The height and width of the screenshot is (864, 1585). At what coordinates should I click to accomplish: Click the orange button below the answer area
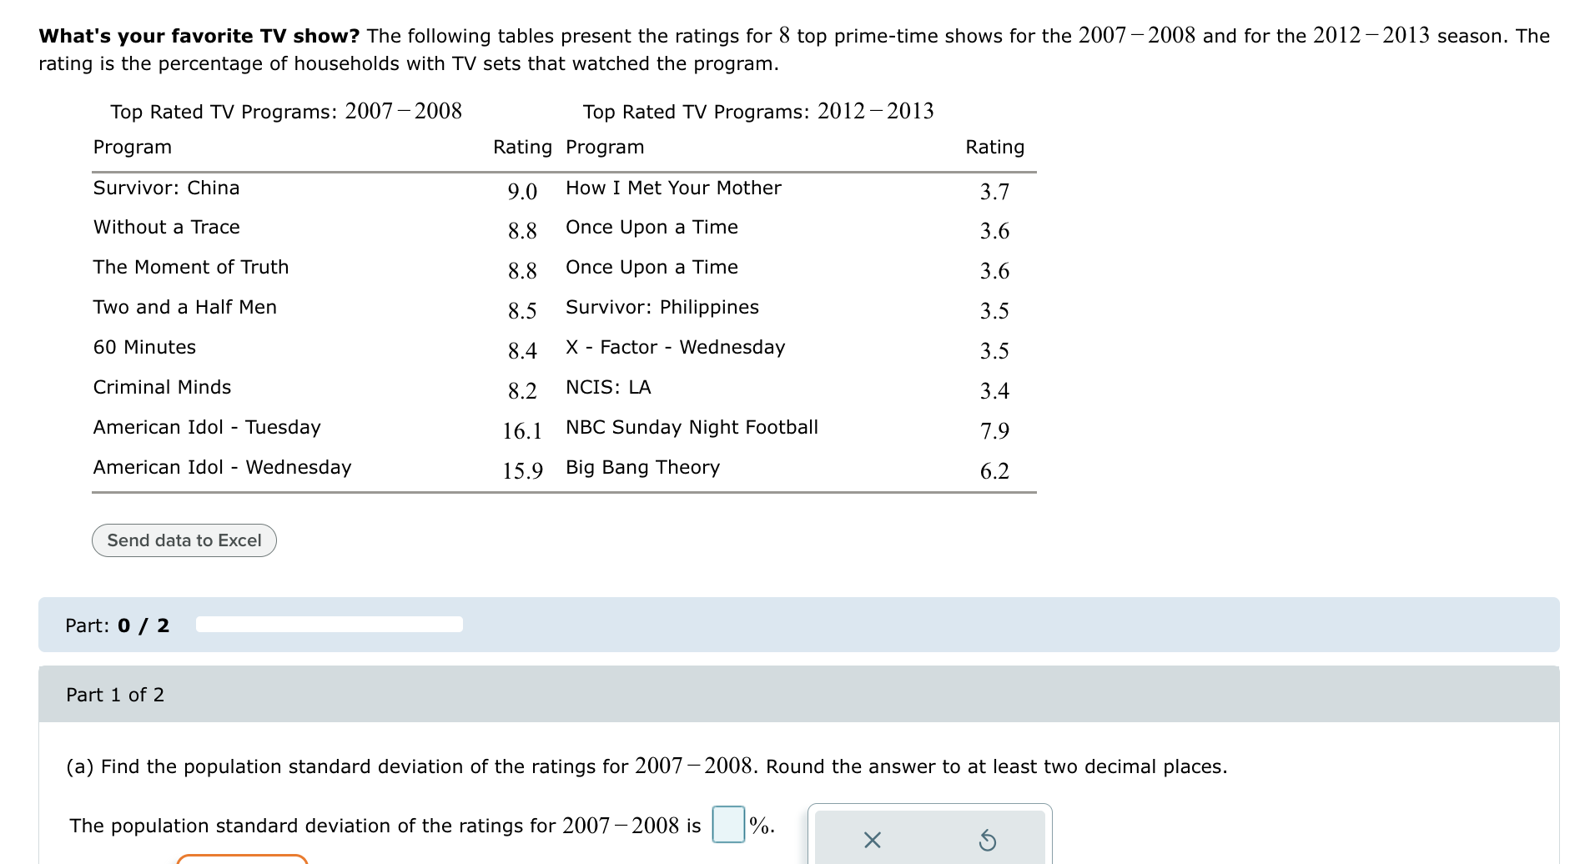(241, 859)
